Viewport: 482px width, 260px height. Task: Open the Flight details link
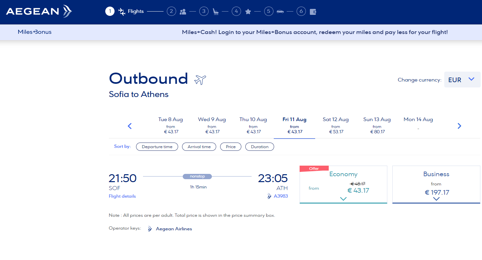click(122, 196)
